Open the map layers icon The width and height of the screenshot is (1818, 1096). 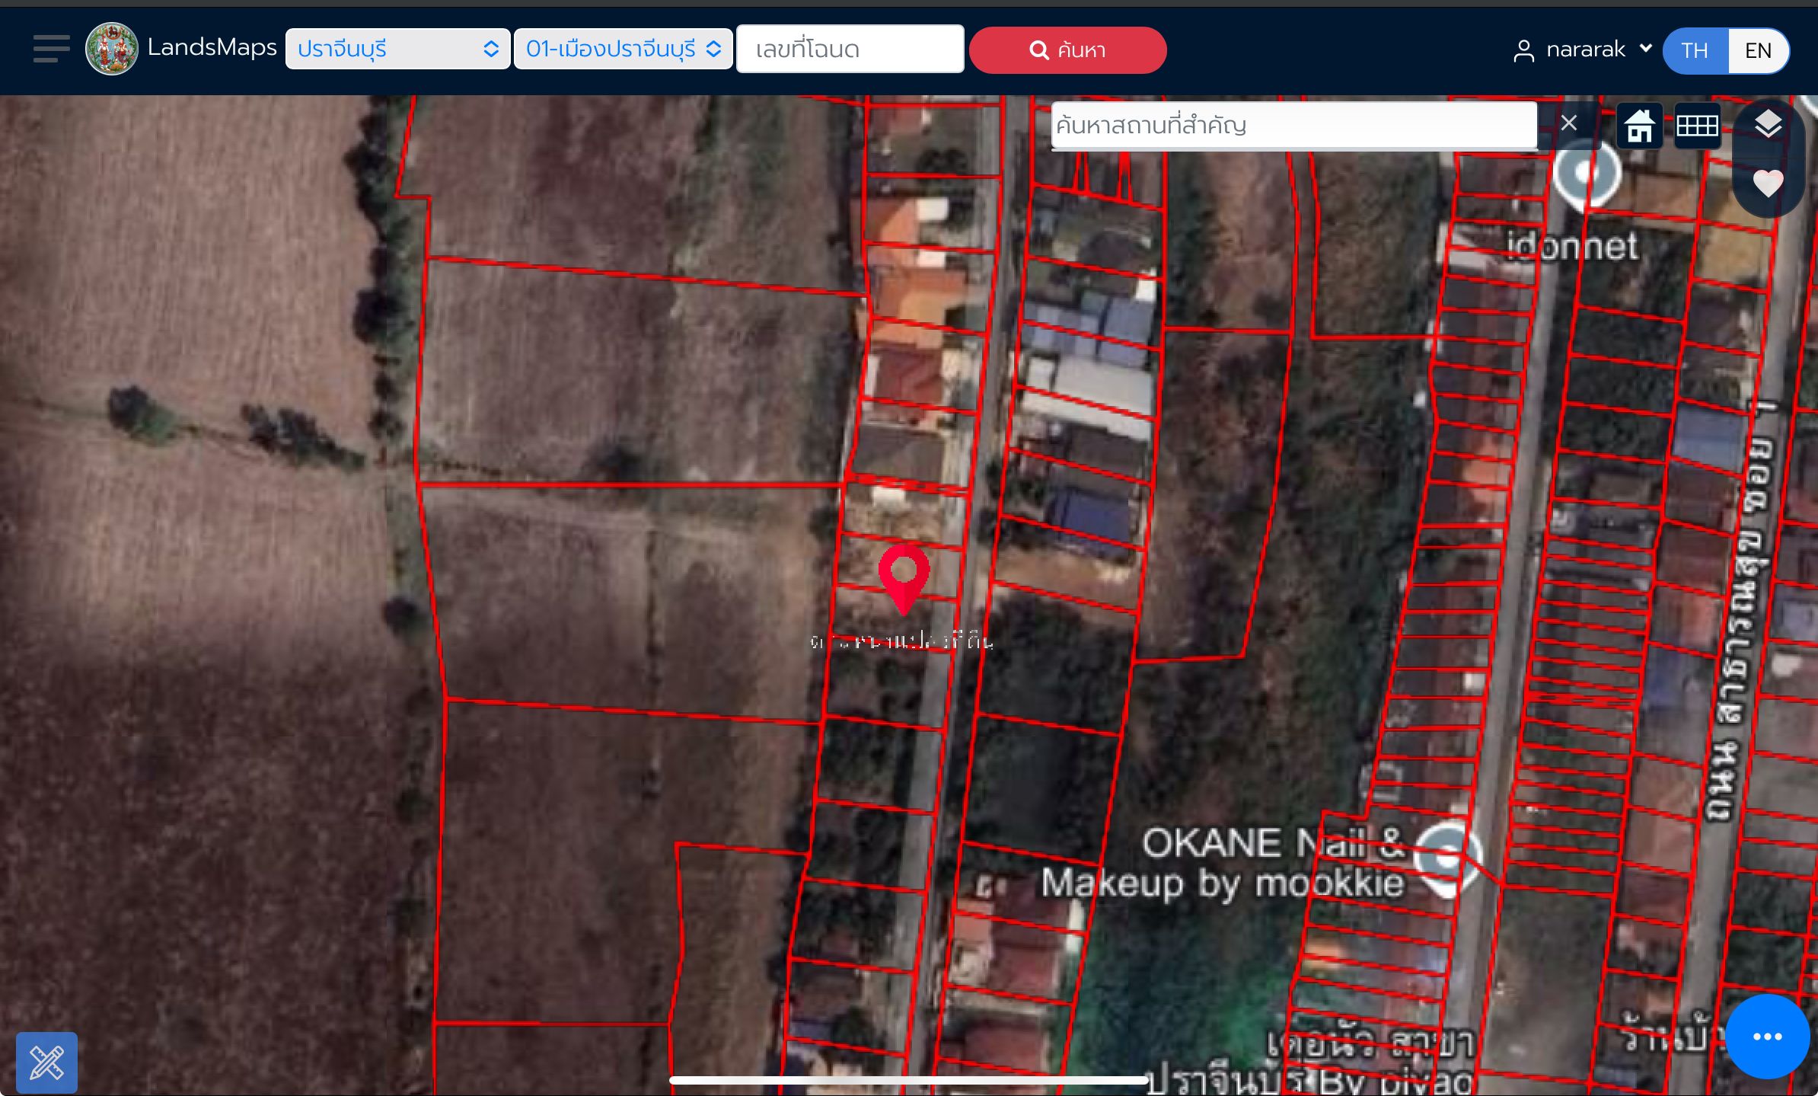click(1768, 123)
